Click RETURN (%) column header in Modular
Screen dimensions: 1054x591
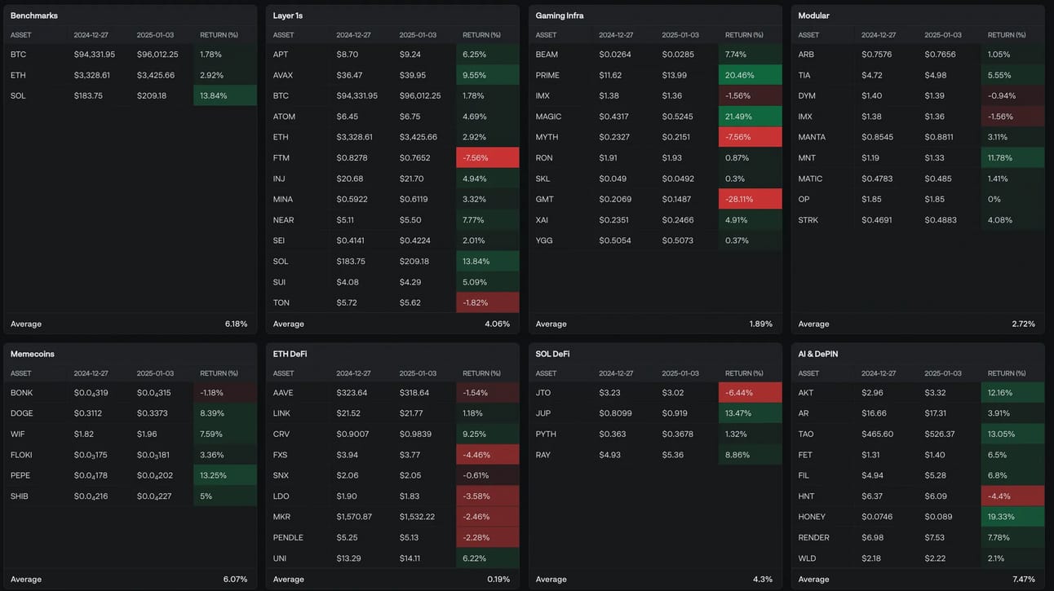pos(1007,35)
